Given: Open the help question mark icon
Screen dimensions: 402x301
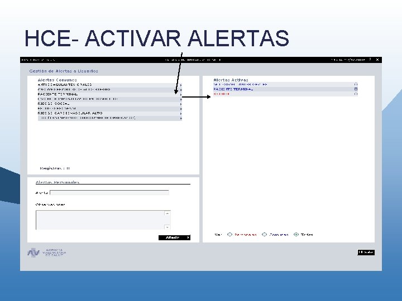Looking at the screenshot, I should (x=370, y=60).
